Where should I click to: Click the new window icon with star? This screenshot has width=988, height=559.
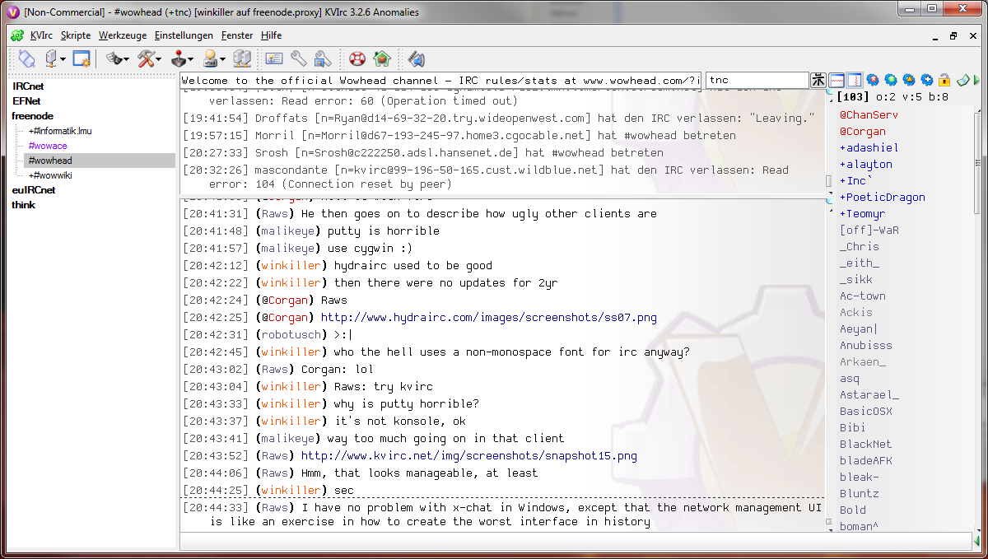(82, 58)
